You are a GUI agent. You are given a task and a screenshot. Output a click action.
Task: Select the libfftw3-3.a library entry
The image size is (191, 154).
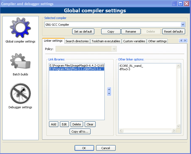click(x=77, y=69)
